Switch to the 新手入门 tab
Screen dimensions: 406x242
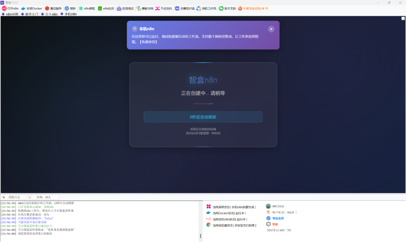click(30, 14)
